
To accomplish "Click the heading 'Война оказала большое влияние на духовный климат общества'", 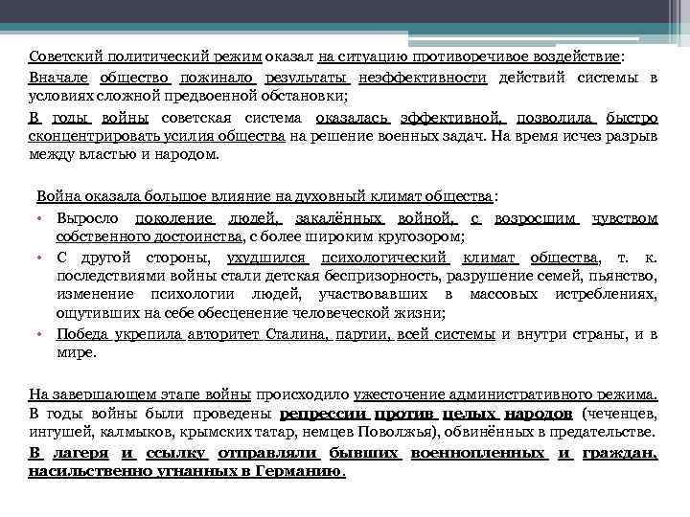I will (264, 196).
